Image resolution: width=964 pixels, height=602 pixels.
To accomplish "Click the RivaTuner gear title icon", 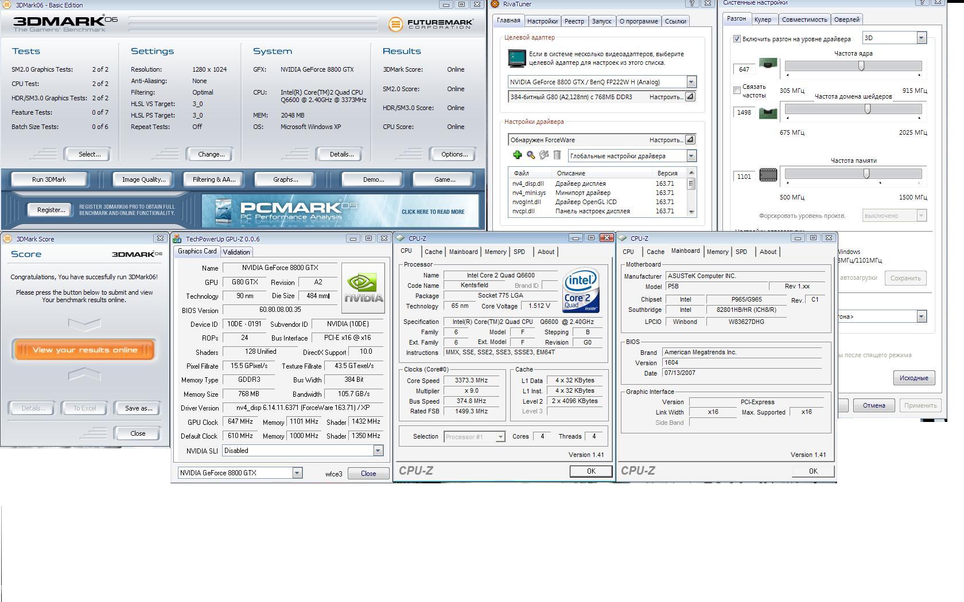I will pyautogui.click(x=495, y=4).
